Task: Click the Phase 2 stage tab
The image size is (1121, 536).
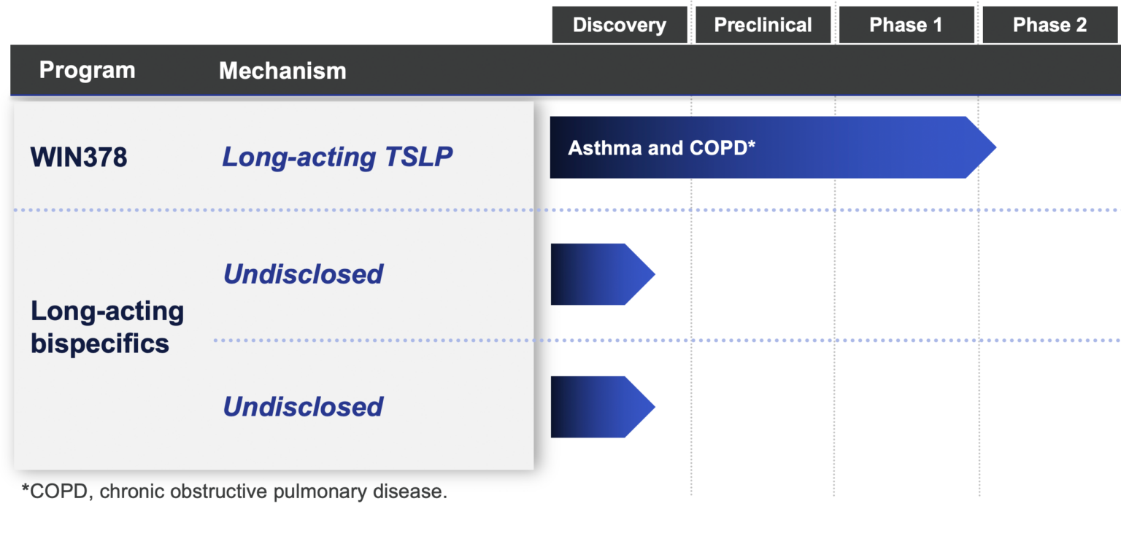Action: click(1049, 25)
